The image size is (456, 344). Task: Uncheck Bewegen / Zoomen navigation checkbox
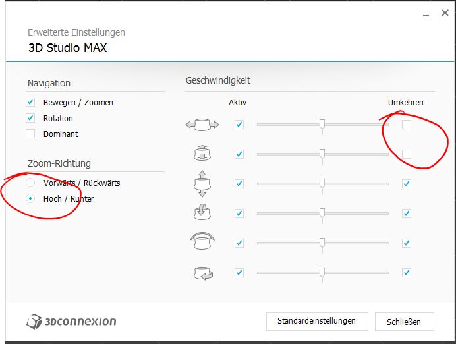30,102
